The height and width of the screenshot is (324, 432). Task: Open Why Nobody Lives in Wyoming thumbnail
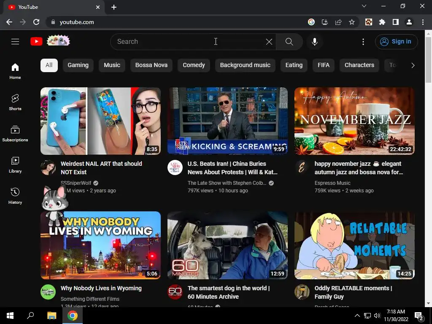pos(100,245)
